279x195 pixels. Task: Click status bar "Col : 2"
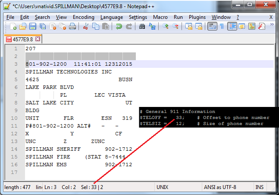tap(69, 187)
